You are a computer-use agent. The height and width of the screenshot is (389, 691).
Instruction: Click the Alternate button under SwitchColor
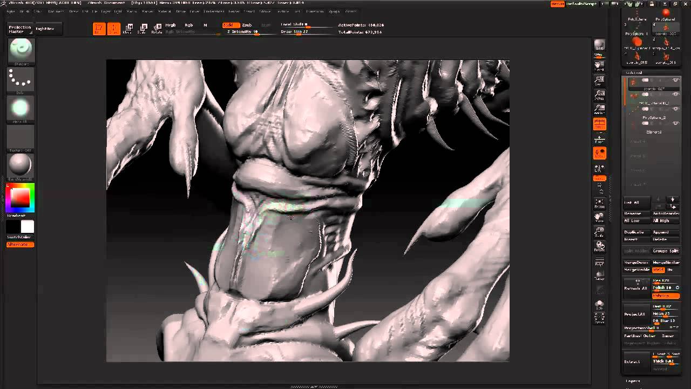point(21,245)
